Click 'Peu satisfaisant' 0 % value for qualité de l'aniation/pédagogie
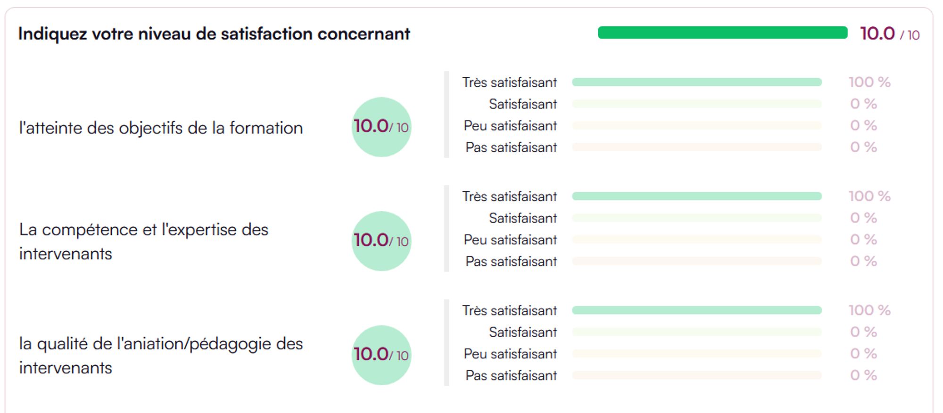Image resolution: width=943 pixels, height=413 pixels. coord(863,354)
